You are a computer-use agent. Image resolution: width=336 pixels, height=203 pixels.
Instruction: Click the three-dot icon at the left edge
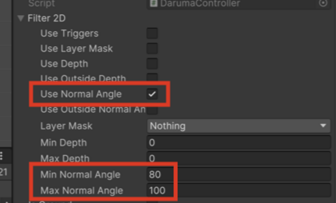pyautogui.click(x=1, y=156)
